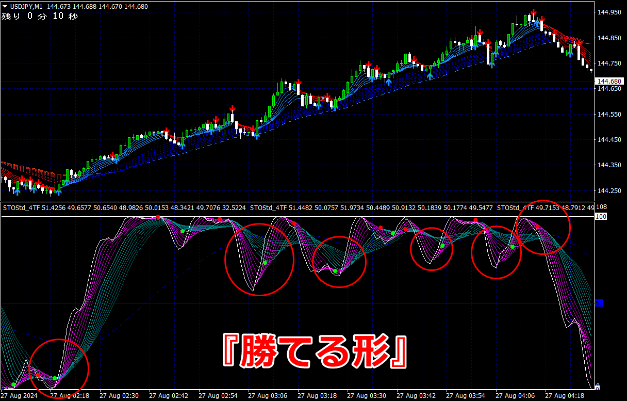627x401 pixels.
Task: Select the 残り 0 分 10 秒 countdown text
Action: [40, 17]
